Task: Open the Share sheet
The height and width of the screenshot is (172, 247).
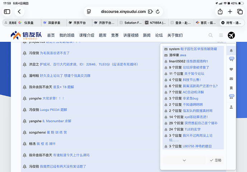Action: pos(220,11)
